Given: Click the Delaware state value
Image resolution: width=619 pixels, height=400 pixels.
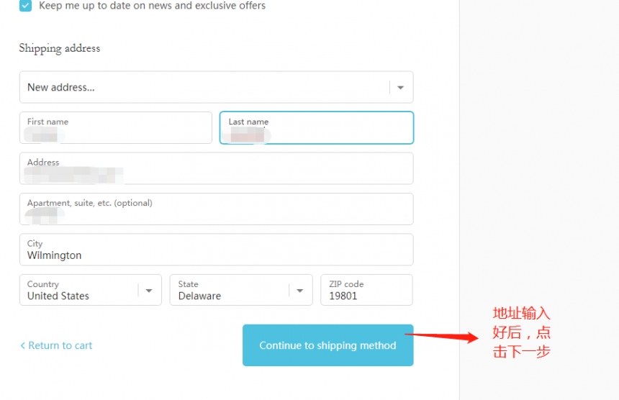Looking at the screenshot, I should tap(199, 296).
